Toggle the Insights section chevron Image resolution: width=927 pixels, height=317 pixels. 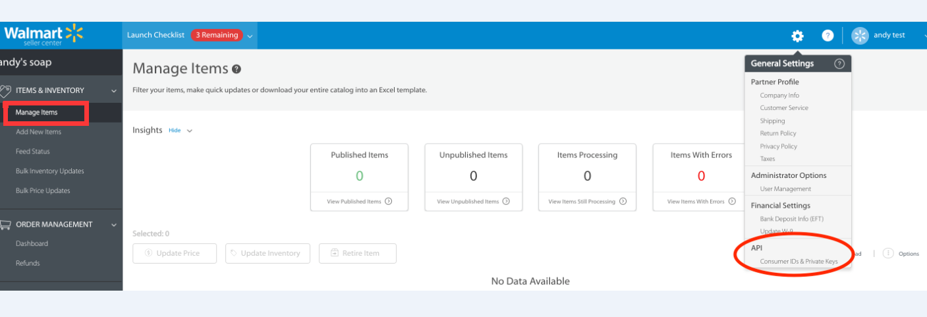point(190,130)
